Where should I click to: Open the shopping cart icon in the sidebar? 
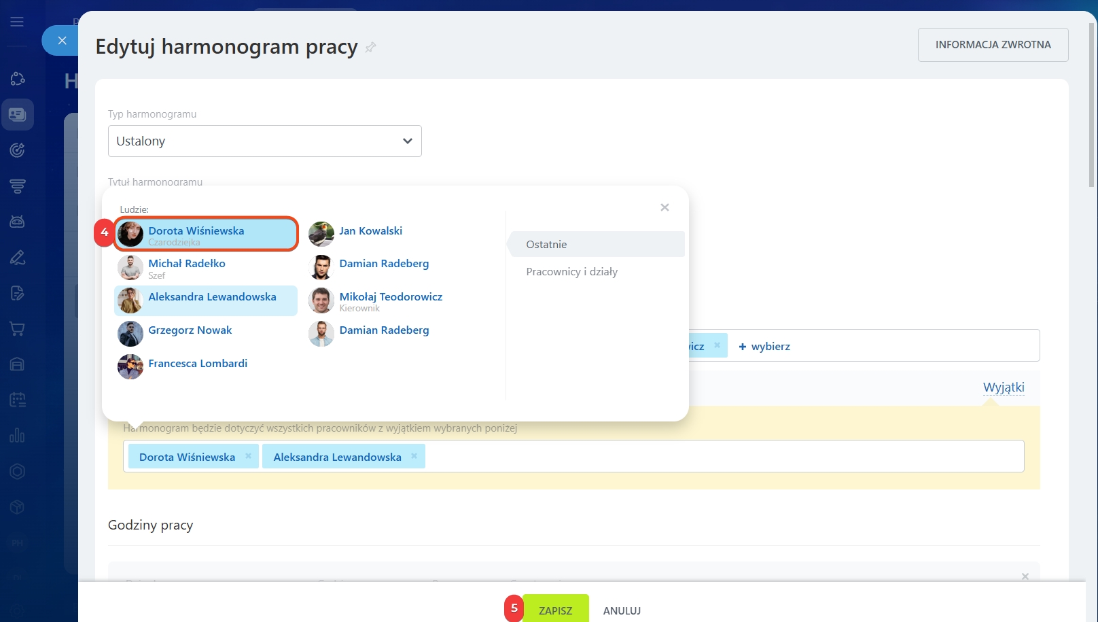click(x=18, y=329)
